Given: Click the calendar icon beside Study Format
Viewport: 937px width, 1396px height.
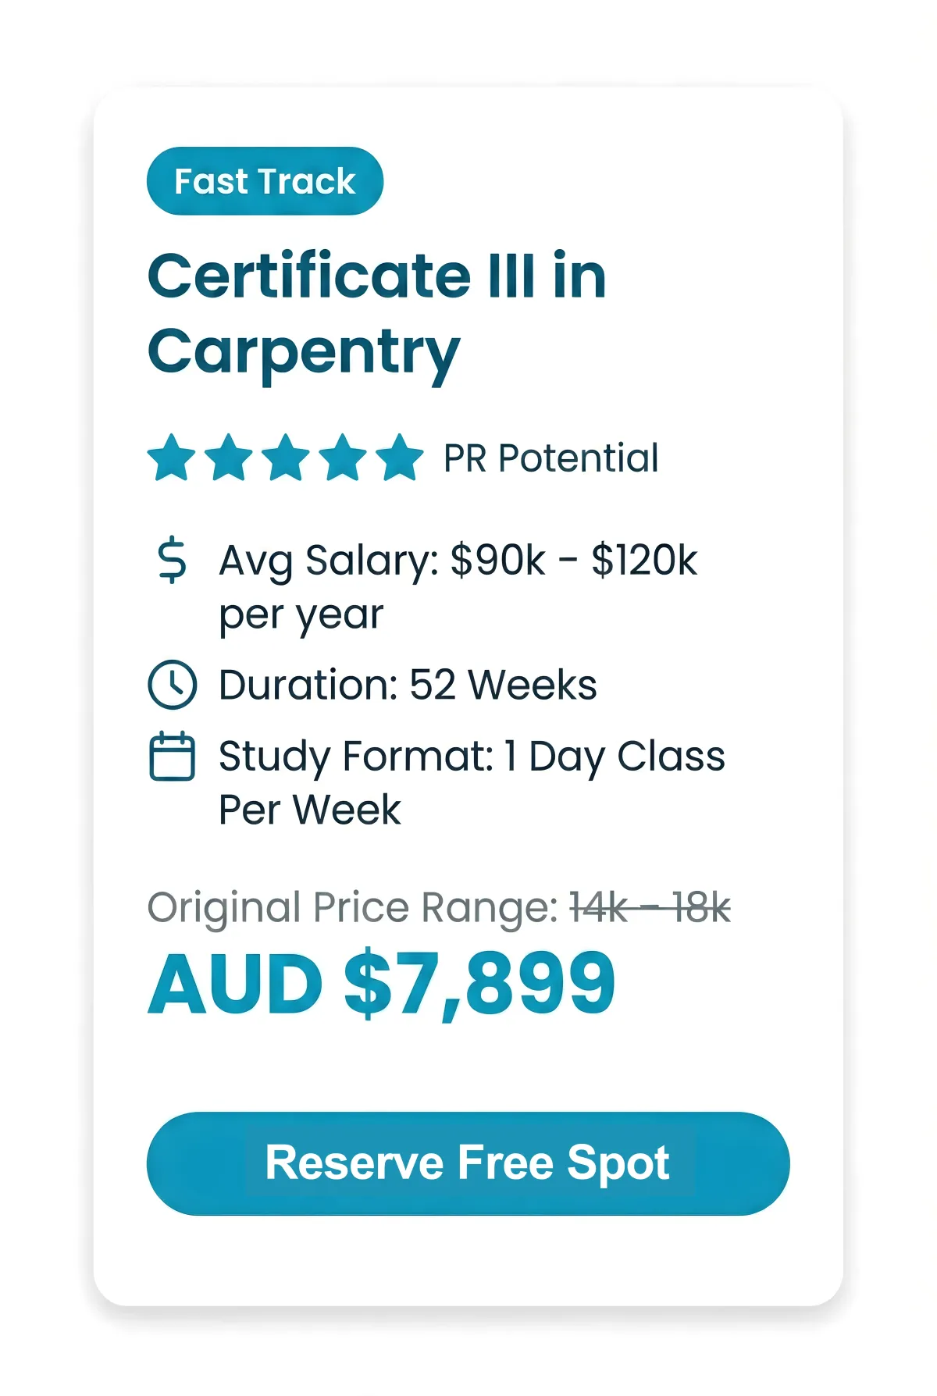Looking at the screenshot, I should (x=172, y=756).
